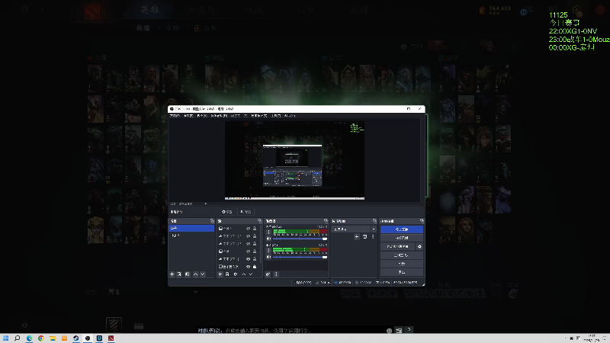Open advanced audio properties in mixer footer
Screen dimensions: 610x343
(x=268, y=274)
